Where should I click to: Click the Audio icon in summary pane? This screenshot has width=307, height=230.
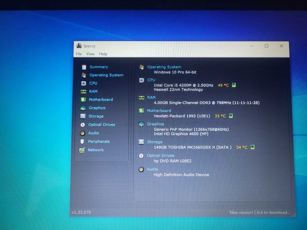141,169
